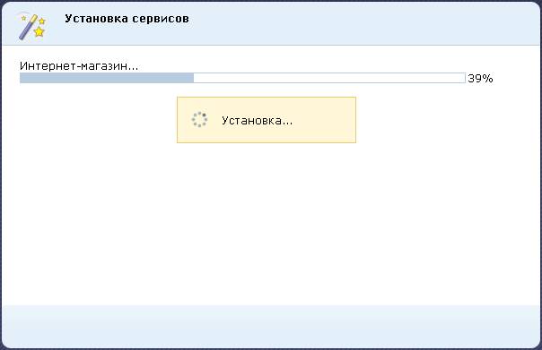Click the left start of the progress bar

pyautogui.click(x=22, y=78)
